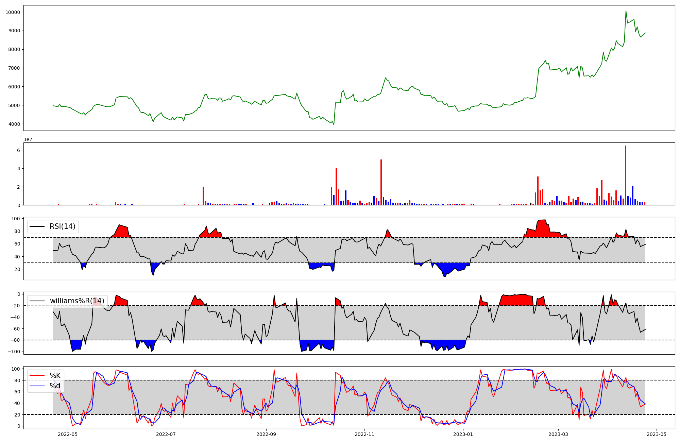Click the 10000 price axis tick label
This screenshot has height=442, width=680.
click(x=13, y=12)
